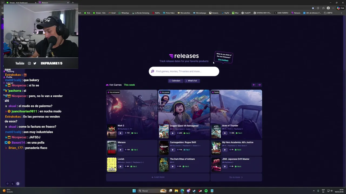Open the What's hot dropdown
The image size is (346, 194).
(192, 81)
